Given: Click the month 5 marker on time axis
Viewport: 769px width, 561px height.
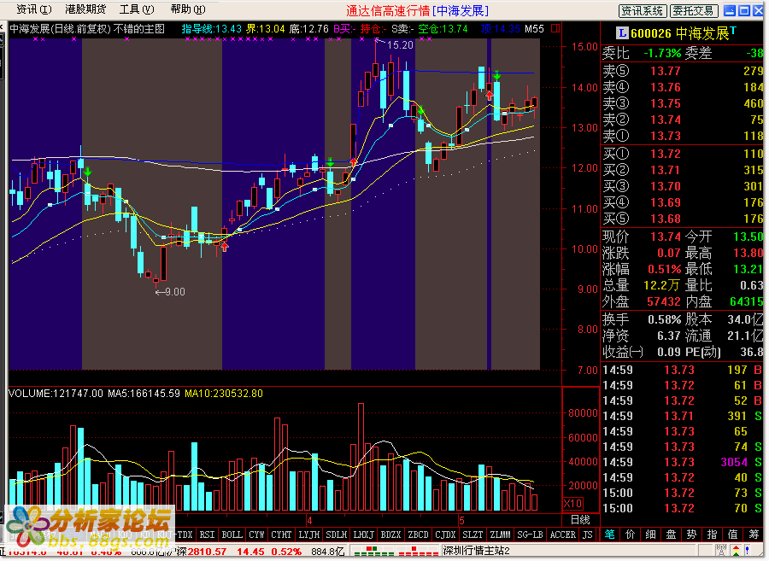Looking at the screenshot, I should (x=461, y=520).
